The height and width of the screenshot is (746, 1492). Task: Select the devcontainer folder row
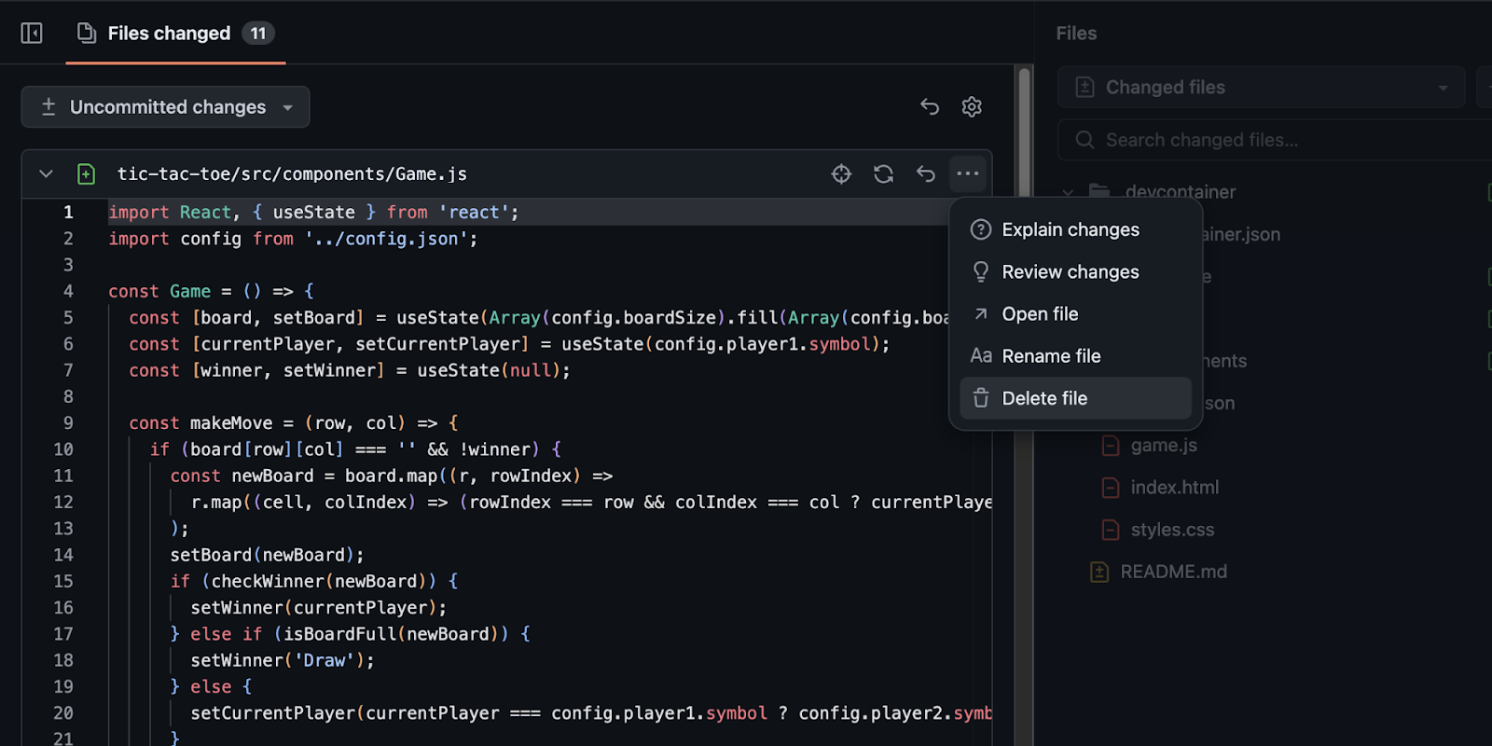[x=1274, y=192]
